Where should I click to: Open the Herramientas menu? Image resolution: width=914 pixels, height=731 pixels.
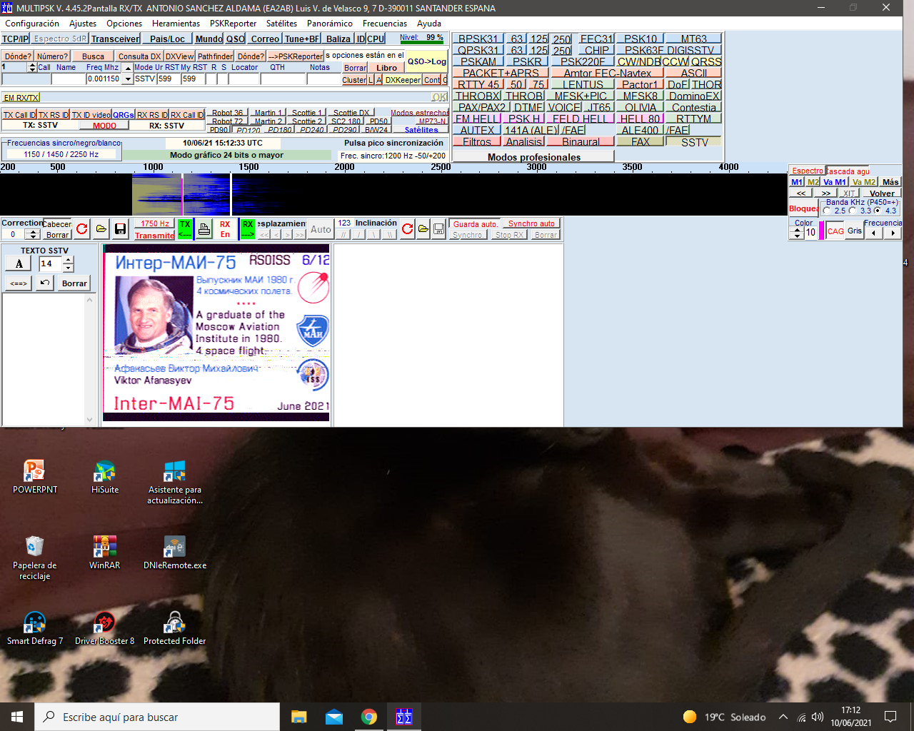[x=176, y=24]
